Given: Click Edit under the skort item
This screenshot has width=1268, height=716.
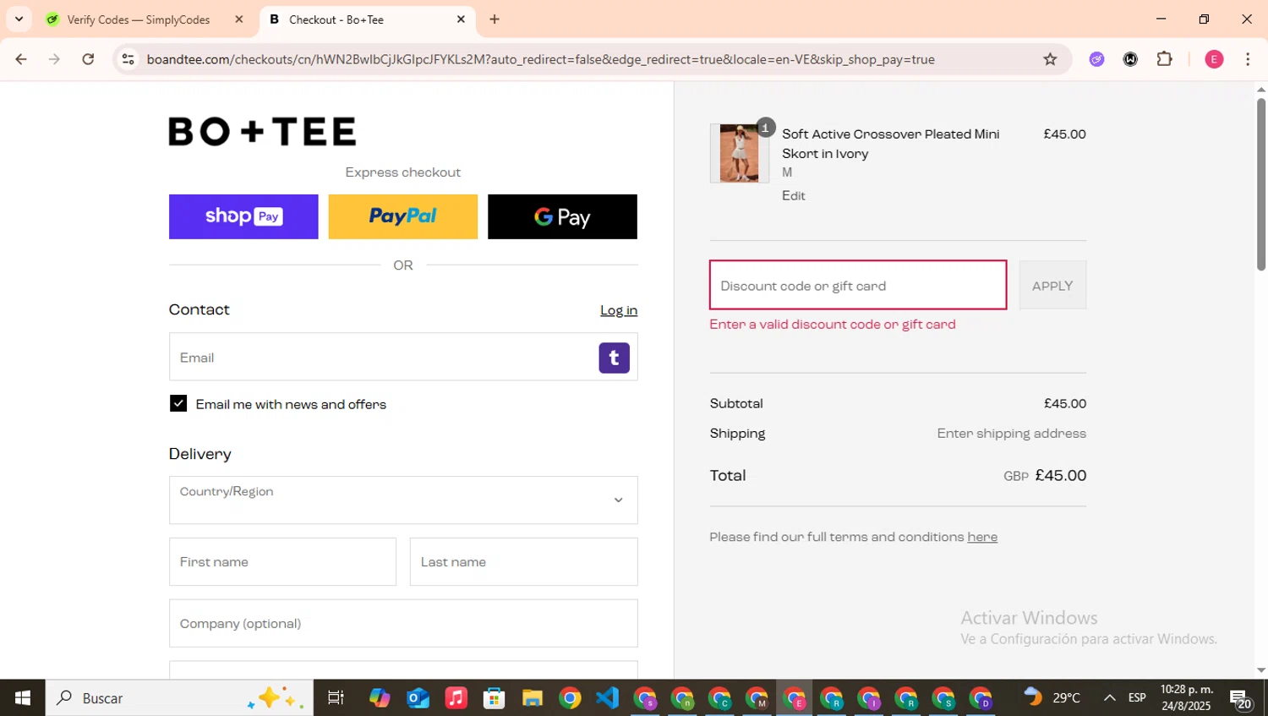Looking at the screenshot, I should [794, 195].
